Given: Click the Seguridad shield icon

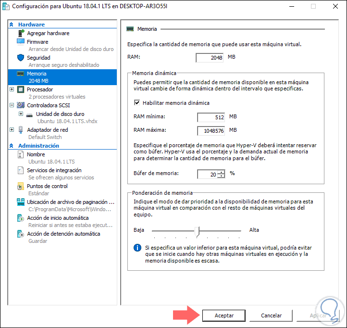Looking at the screenshot, I should click(x=21, y=58).
